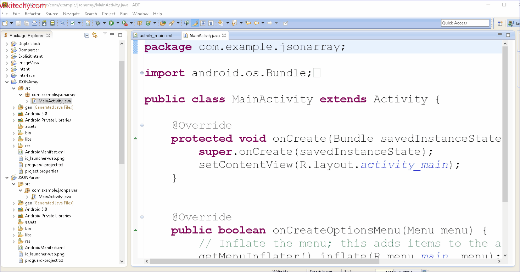Toggle Mark Occurrences highlighter button

pos(195,23)
